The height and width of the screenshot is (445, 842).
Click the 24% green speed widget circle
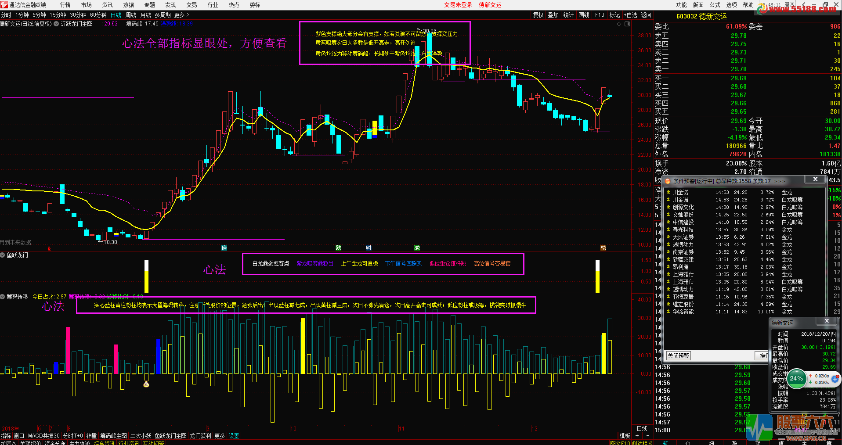[x=796, y=378]
